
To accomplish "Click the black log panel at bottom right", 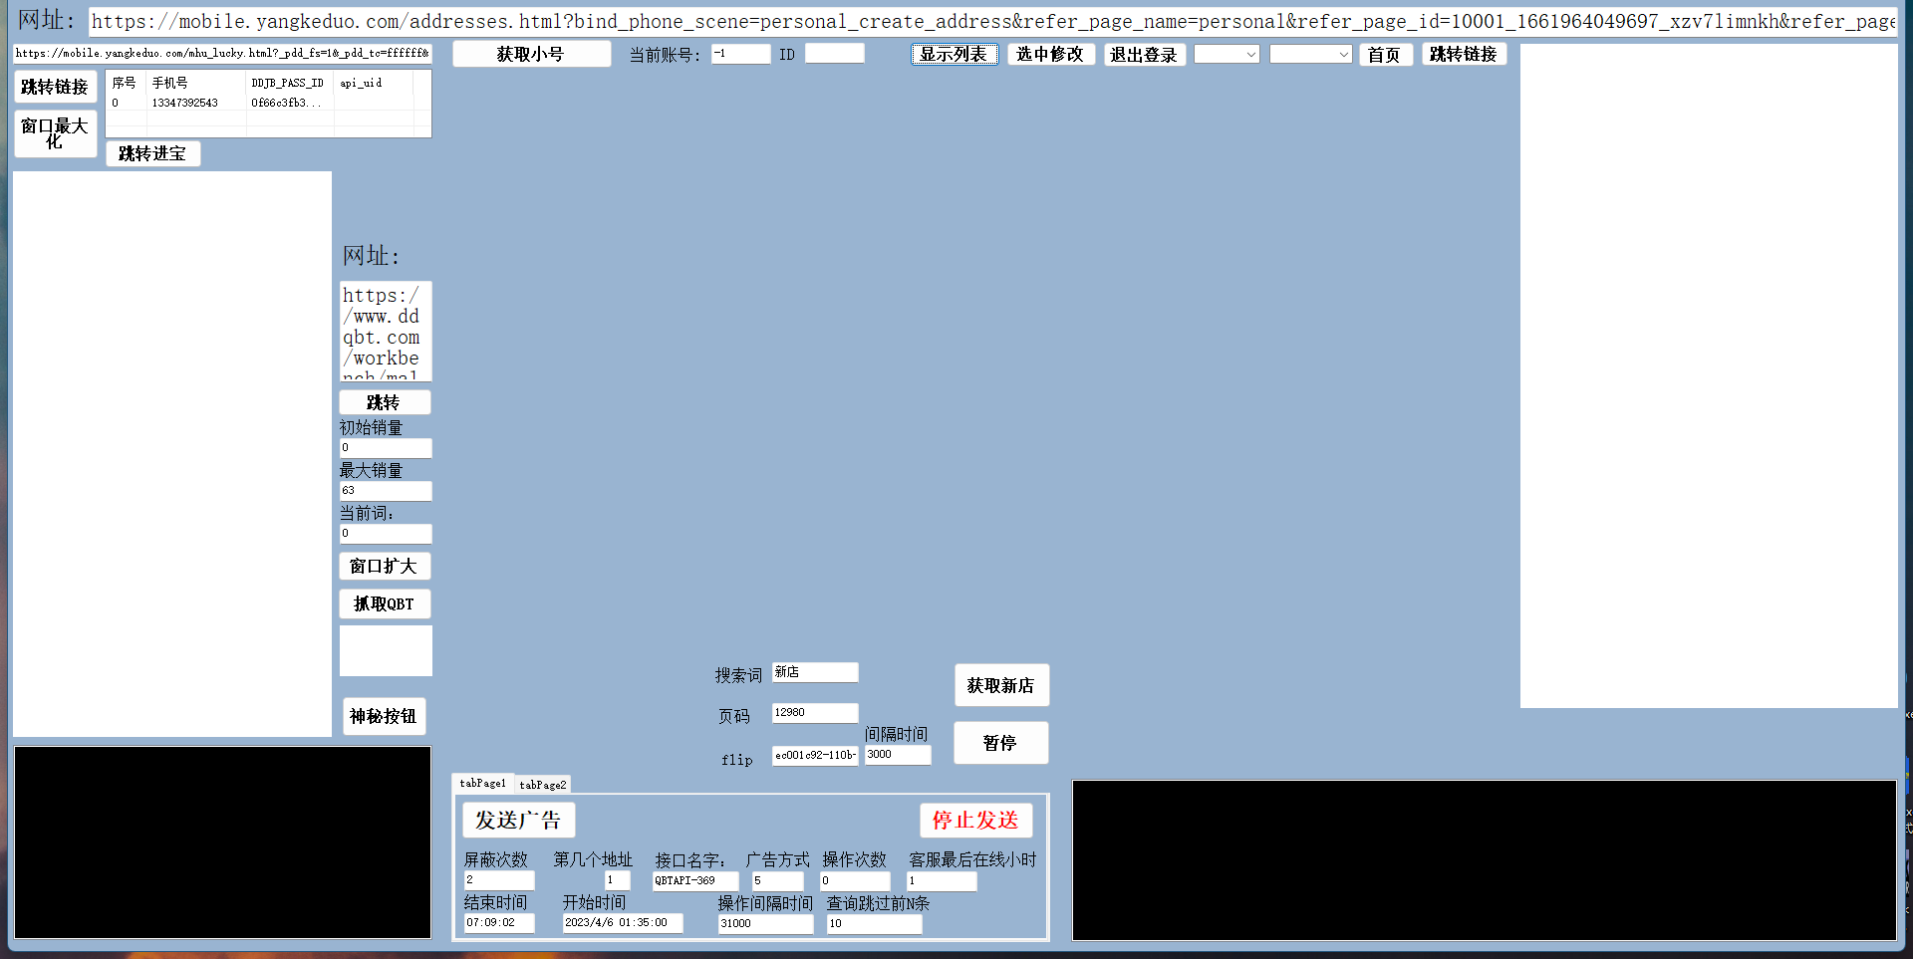I will click(1485, 860).
